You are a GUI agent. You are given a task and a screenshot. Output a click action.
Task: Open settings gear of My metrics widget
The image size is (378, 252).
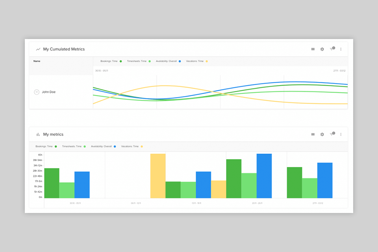pyautogui.click(x=322, y=134)
